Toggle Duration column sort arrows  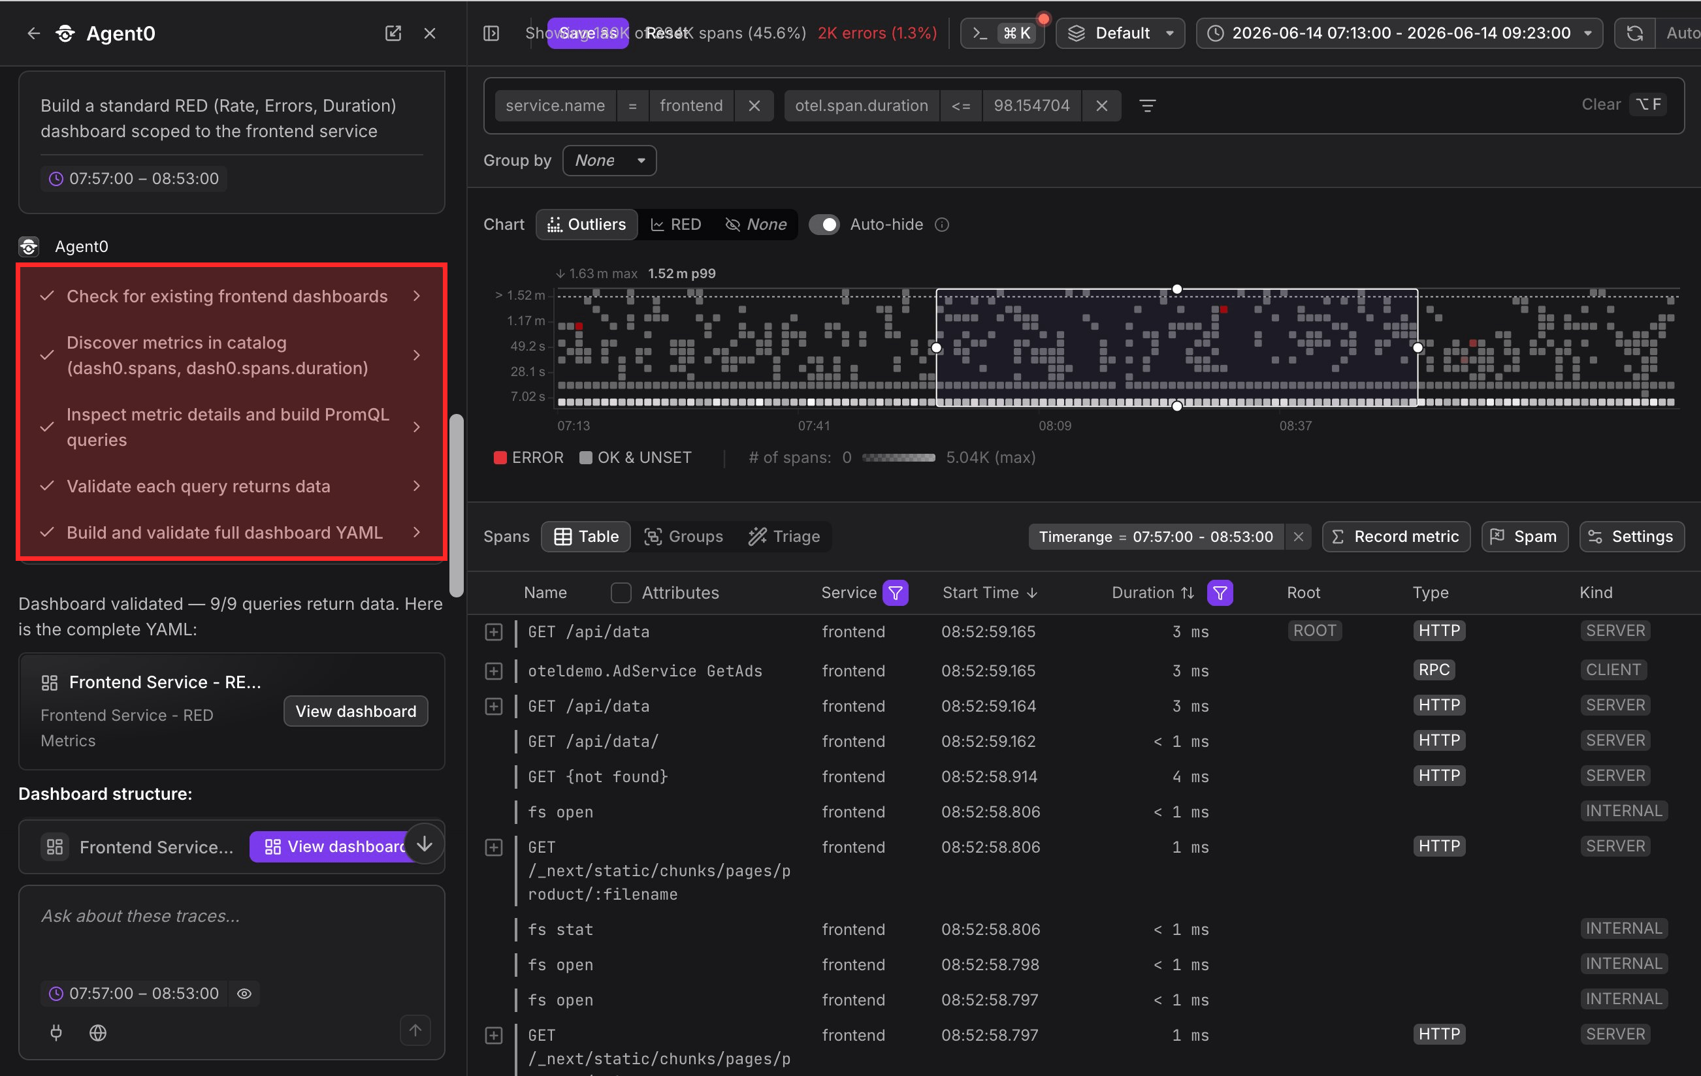1188,592
